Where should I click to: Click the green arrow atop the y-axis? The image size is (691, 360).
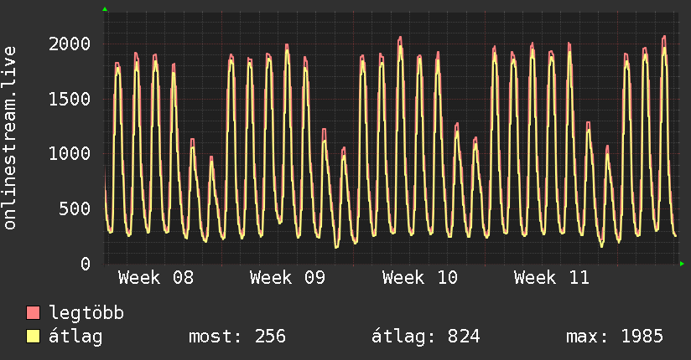click(105, 9)
